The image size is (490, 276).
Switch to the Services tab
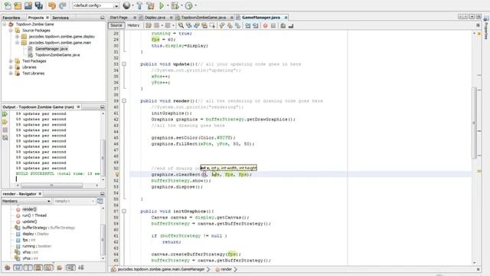60,18
